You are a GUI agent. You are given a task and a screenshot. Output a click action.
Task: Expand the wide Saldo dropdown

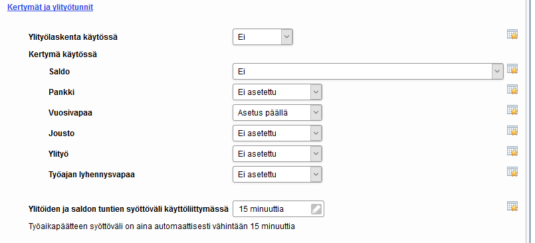[x=368, y=72]
